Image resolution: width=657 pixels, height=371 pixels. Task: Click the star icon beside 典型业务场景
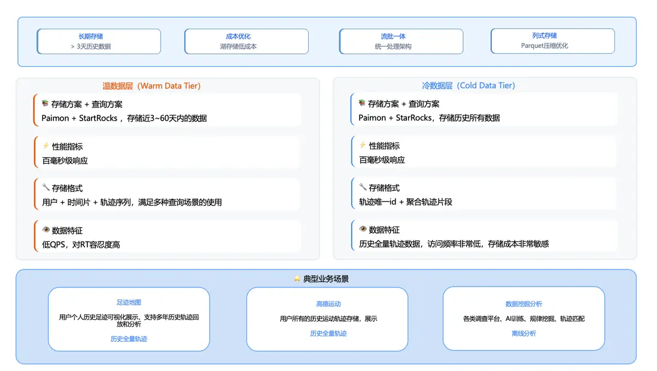click(x=297, y=278)
